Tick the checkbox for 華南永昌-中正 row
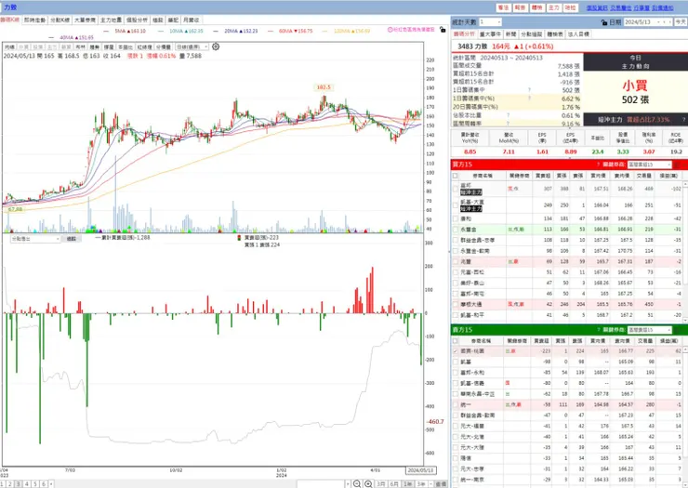 point(455,394)
